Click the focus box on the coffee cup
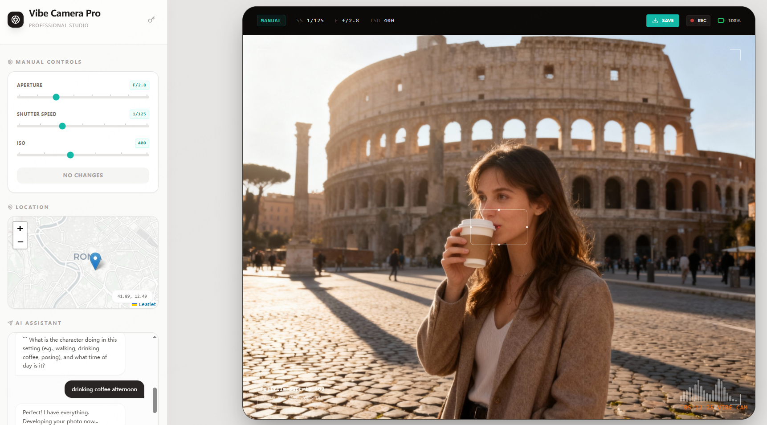Viewport: 767px width, 425px height. pyautogui.click(x=499, y=227)
